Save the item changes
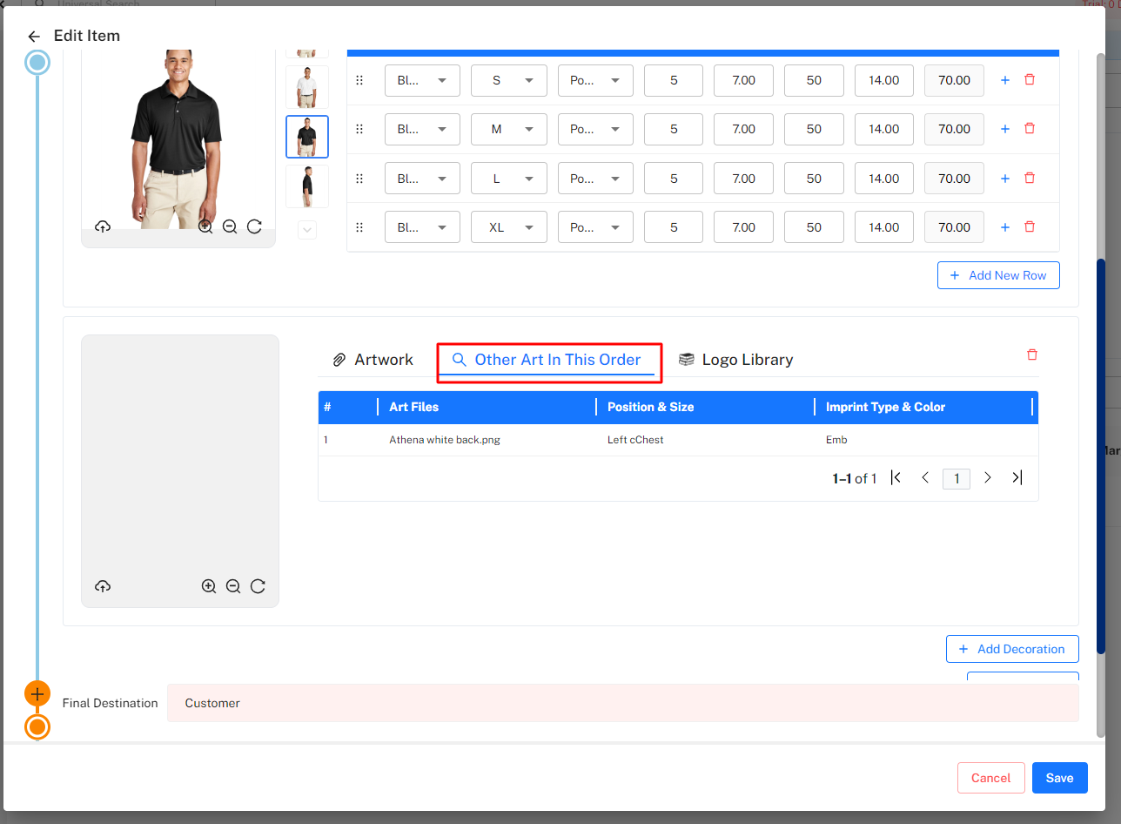The height and width of the screenshot is (824, 1121). (1059, 778)
